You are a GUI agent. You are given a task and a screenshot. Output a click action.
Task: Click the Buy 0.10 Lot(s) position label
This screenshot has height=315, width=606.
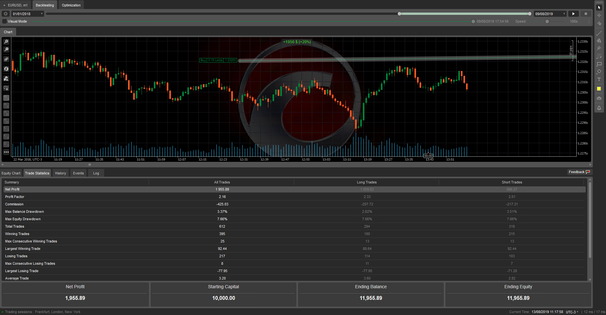[x=218, y=60]
